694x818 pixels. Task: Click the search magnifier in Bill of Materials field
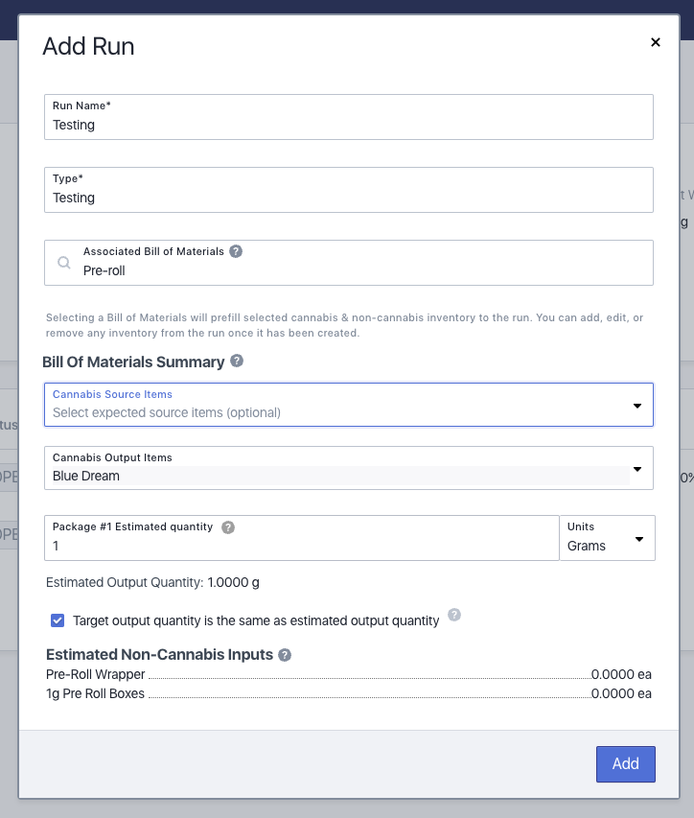[63, 263]
